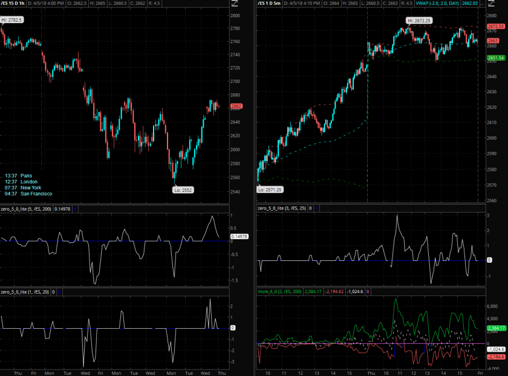Screen dimensions: 508x376
Task: Click the green 2651.54 price axis tag
Action: [496, 58]
